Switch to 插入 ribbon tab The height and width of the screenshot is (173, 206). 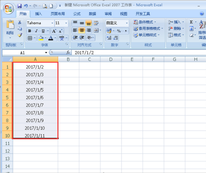[38, 14]
